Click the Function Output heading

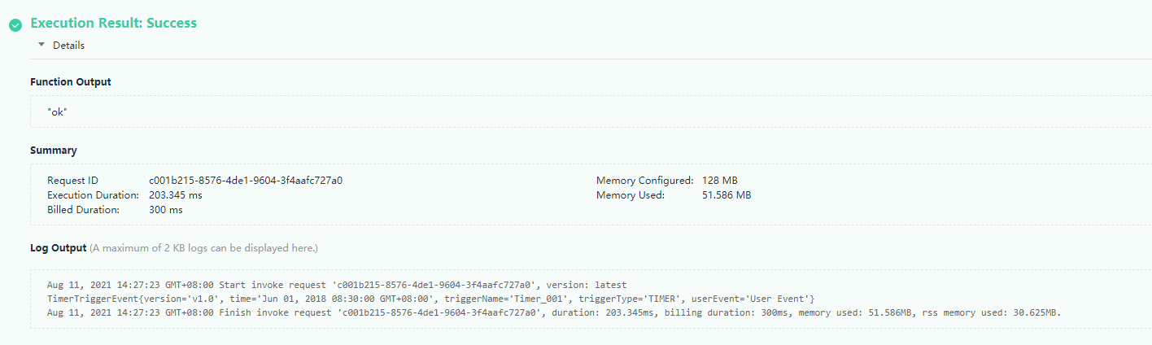click(x=71, y=82)
